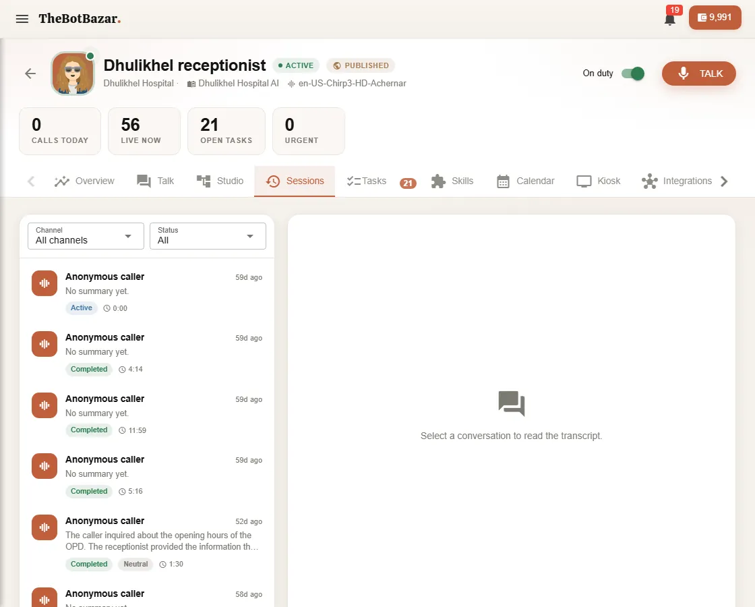Open the Live Now stat card
Screen dimensions: 755x607
point(144,131)
